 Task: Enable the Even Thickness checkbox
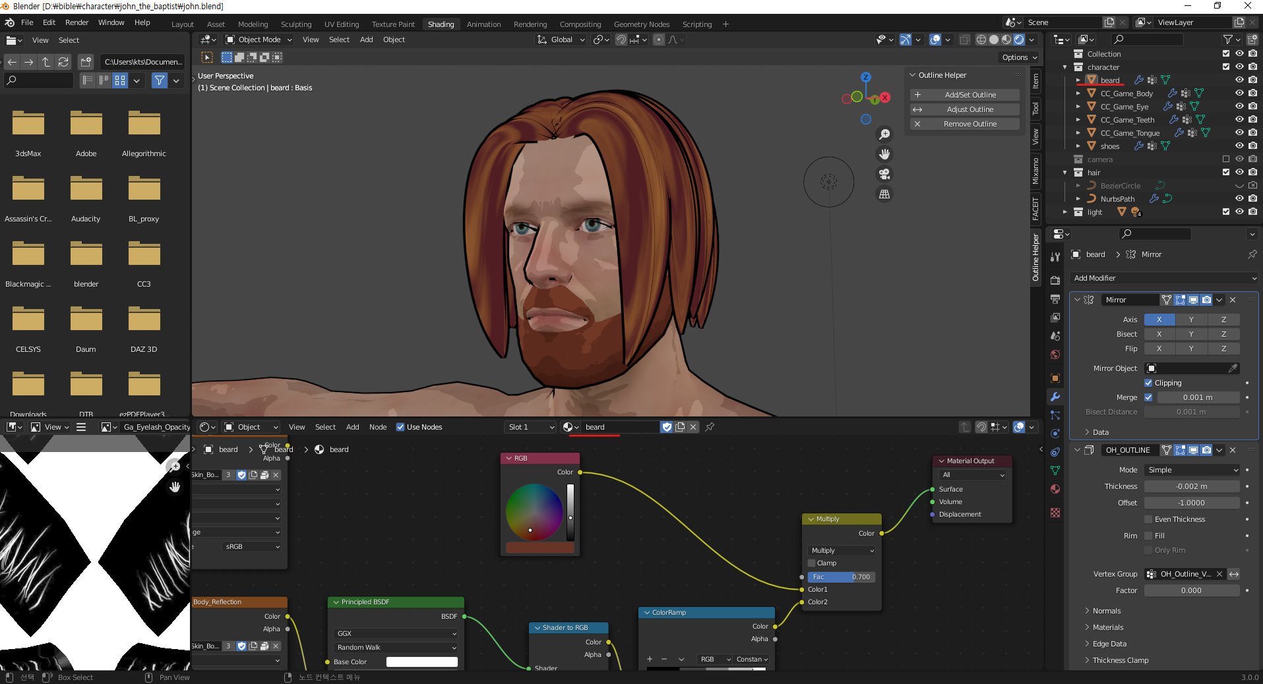point(1148,519)
